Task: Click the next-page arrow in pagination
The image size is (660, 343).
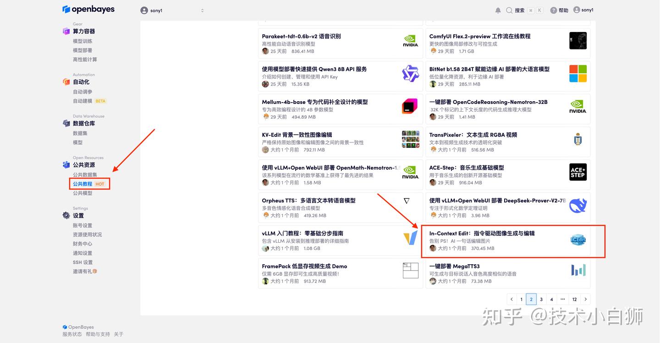Action: (x=585, y=299)
